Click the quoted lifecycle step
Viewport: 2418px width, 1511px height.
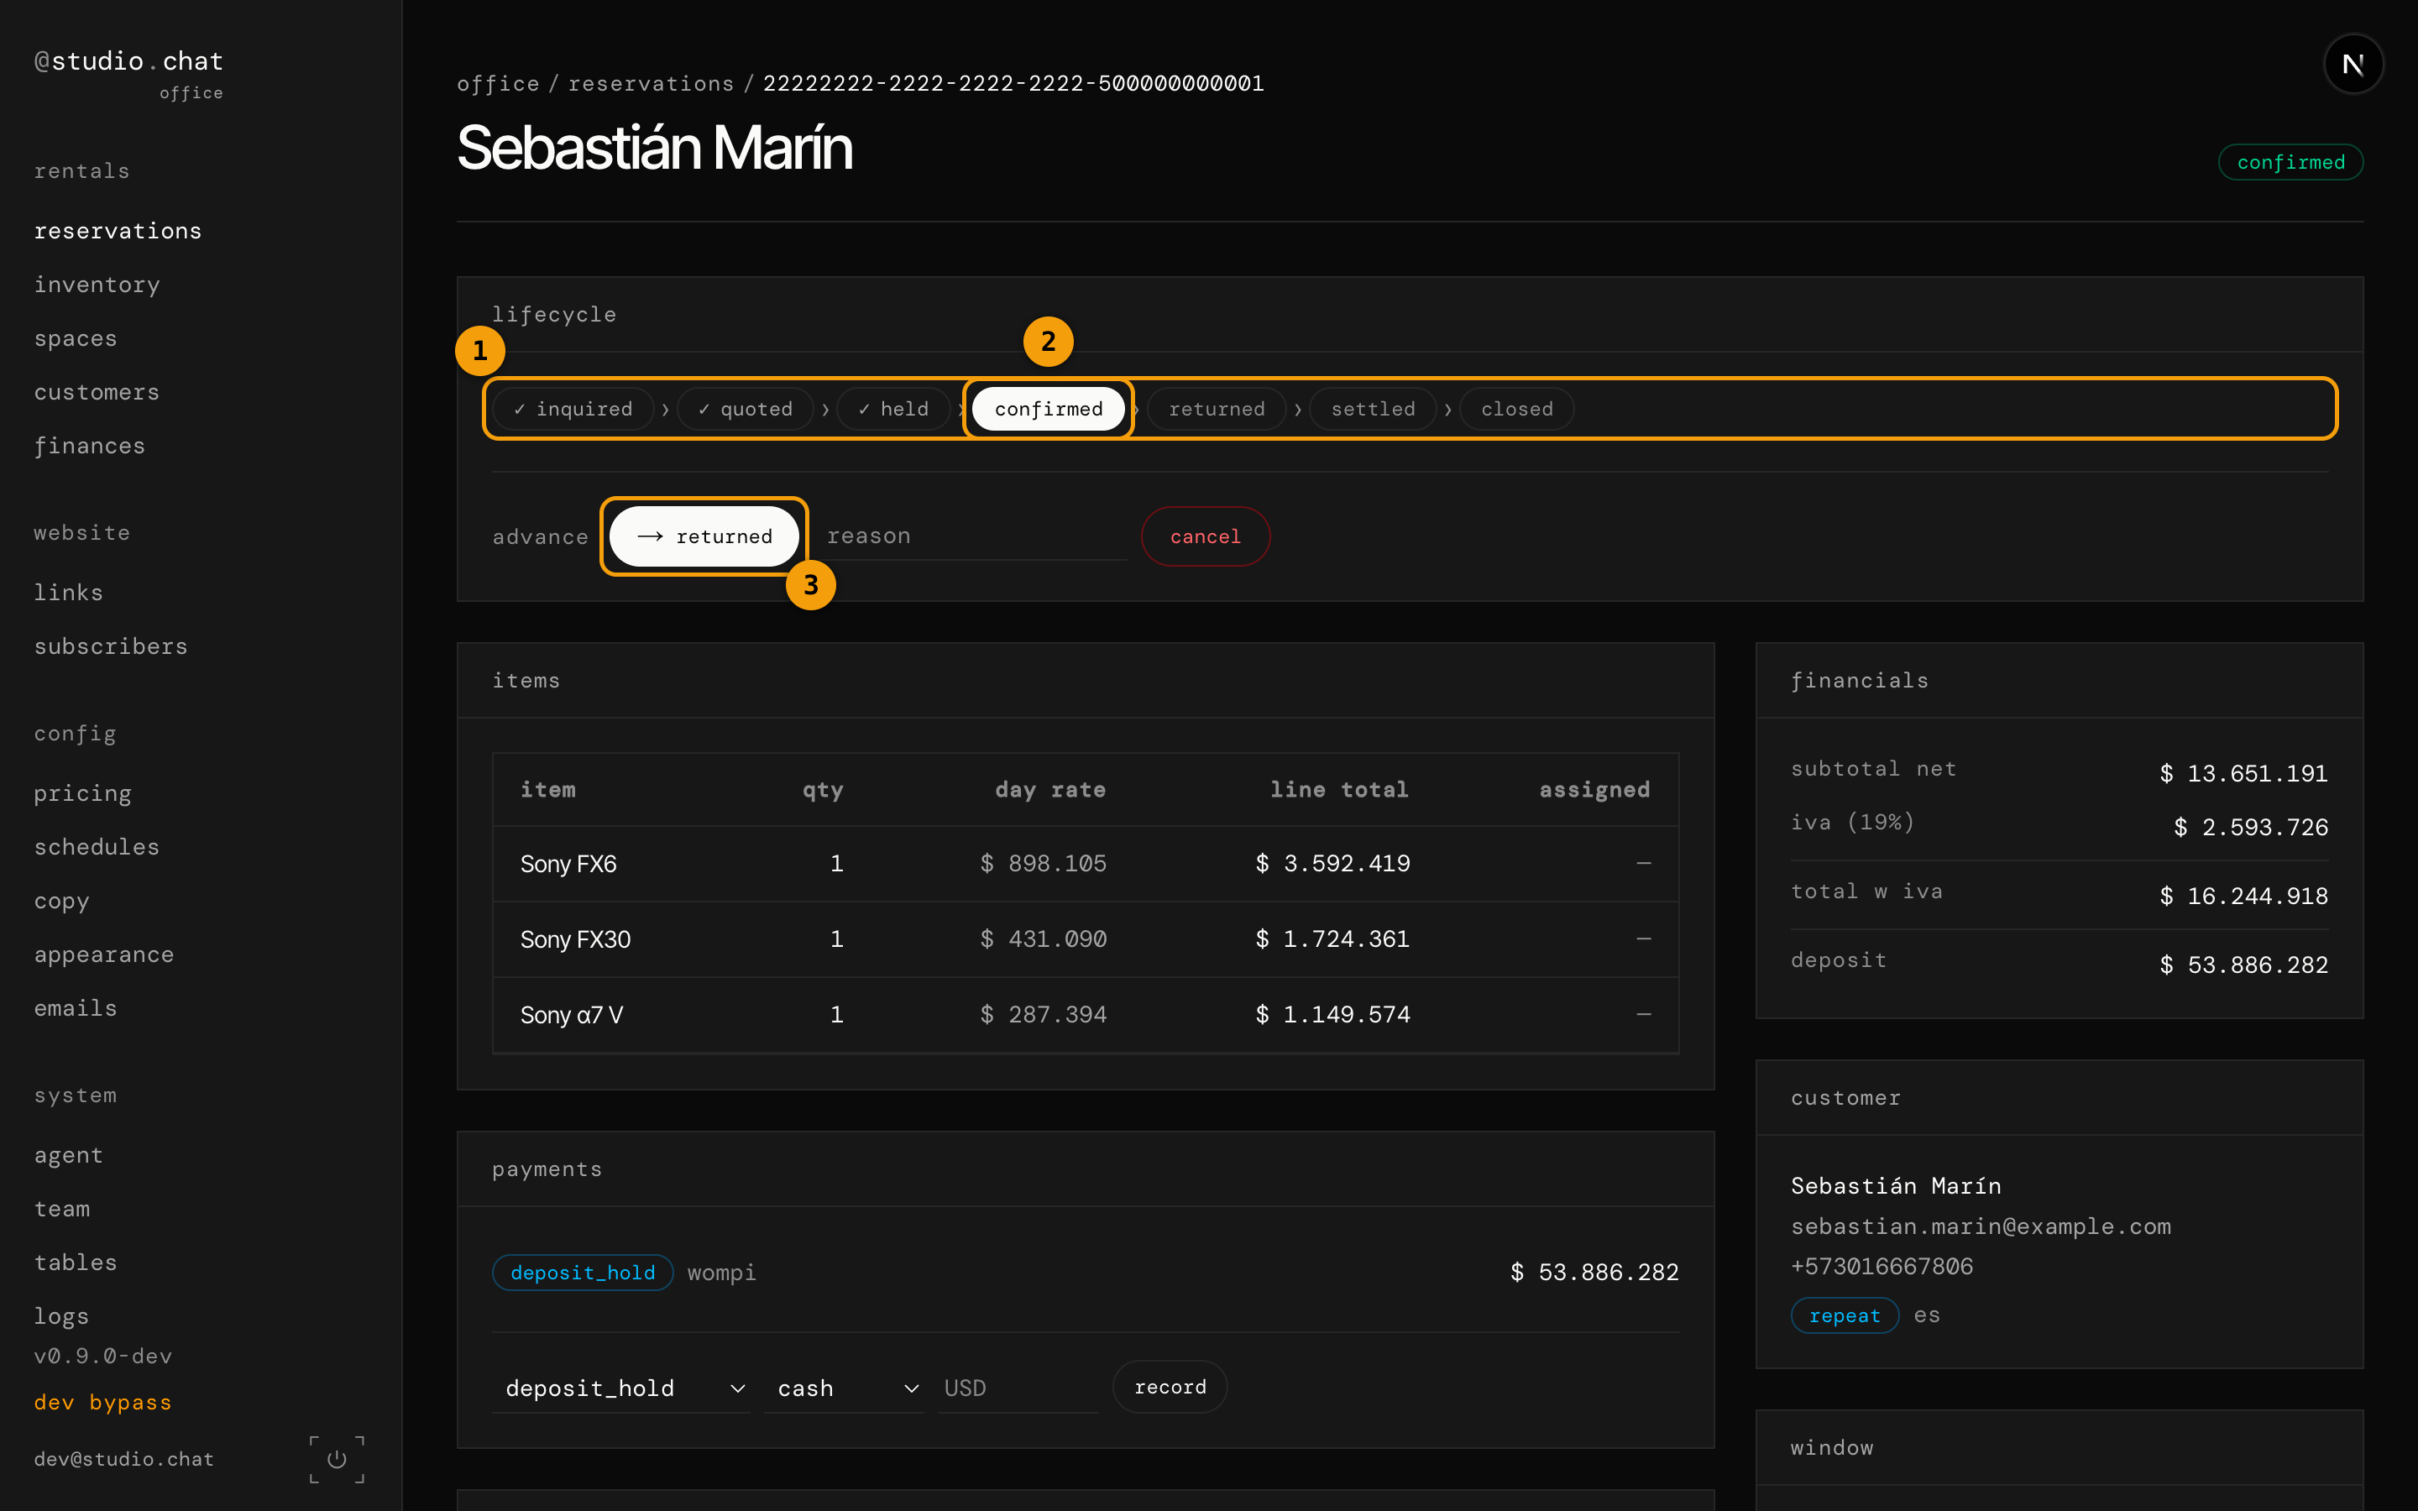[x=746, y=409]
